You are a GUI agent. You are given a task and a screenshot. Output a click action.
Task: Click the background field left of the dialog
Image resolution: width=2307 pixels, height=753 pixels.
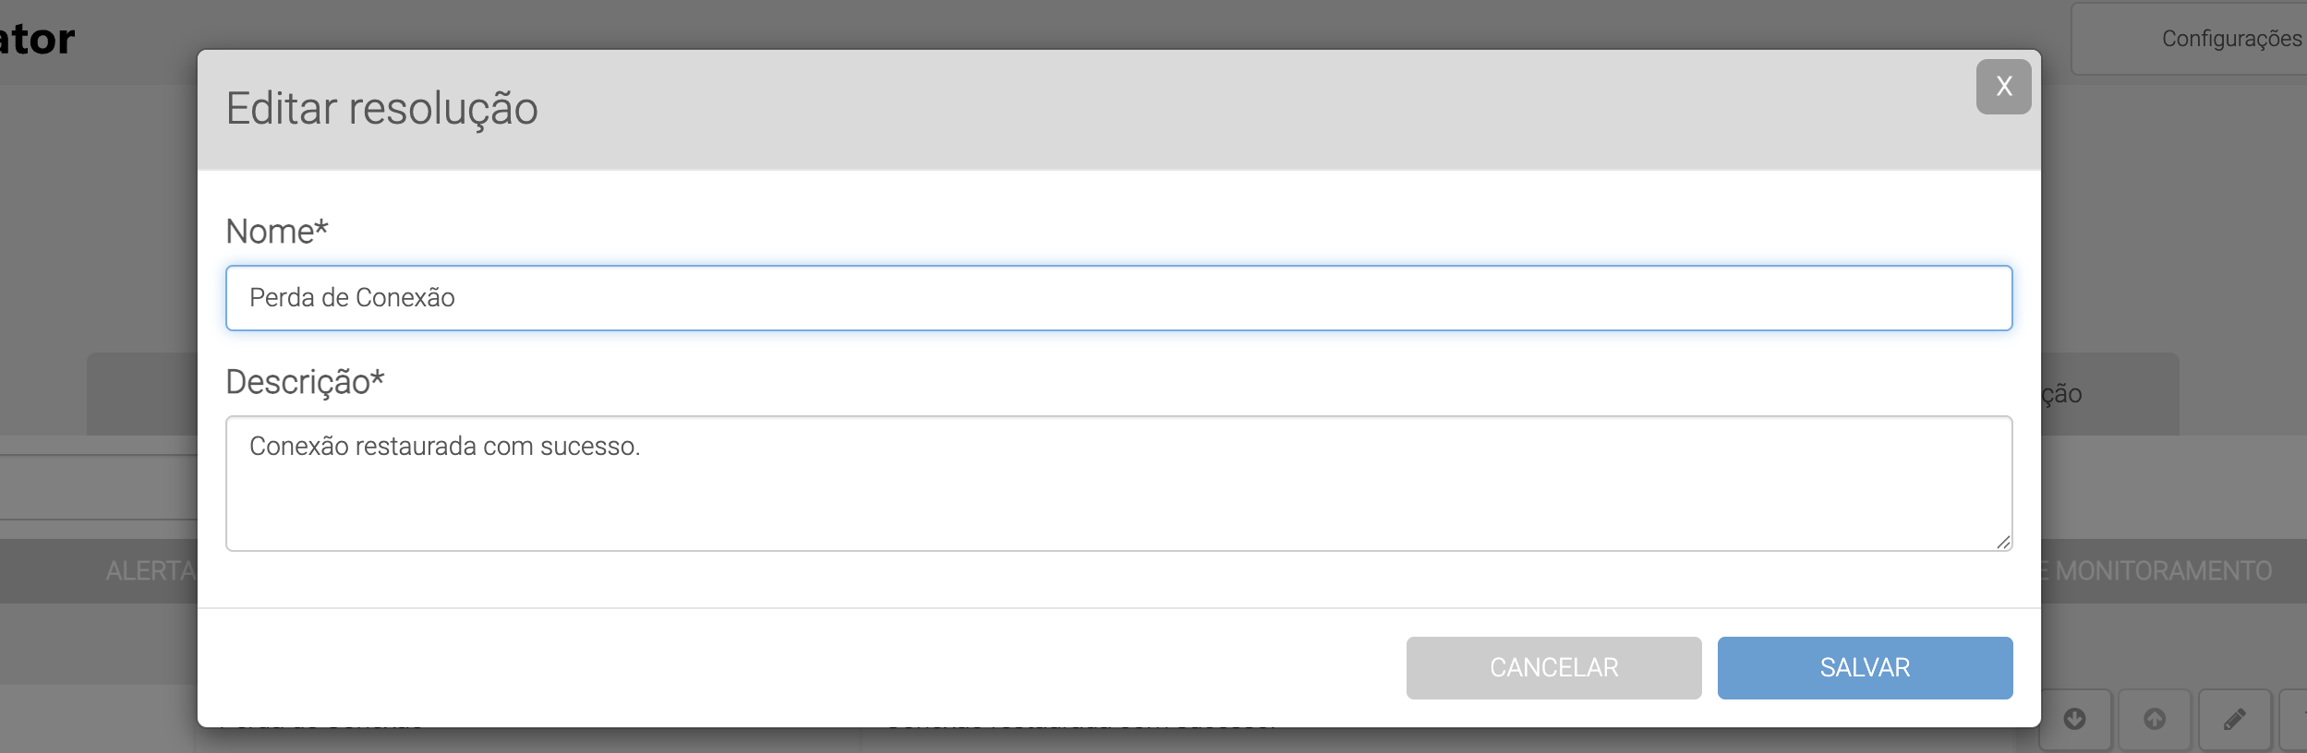click(98, 487)
